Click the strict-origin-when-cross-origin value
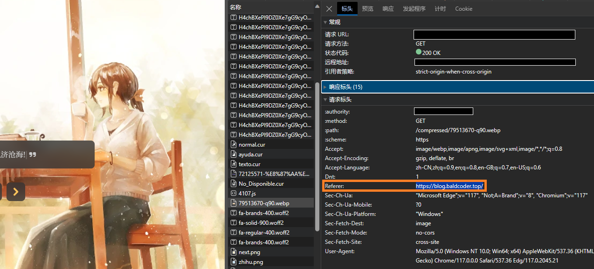594x269 pixels. coord(453,72)
